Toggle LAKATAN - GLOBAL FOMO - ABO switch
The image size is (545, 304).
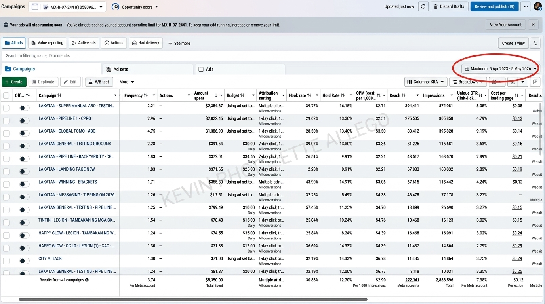25,133
